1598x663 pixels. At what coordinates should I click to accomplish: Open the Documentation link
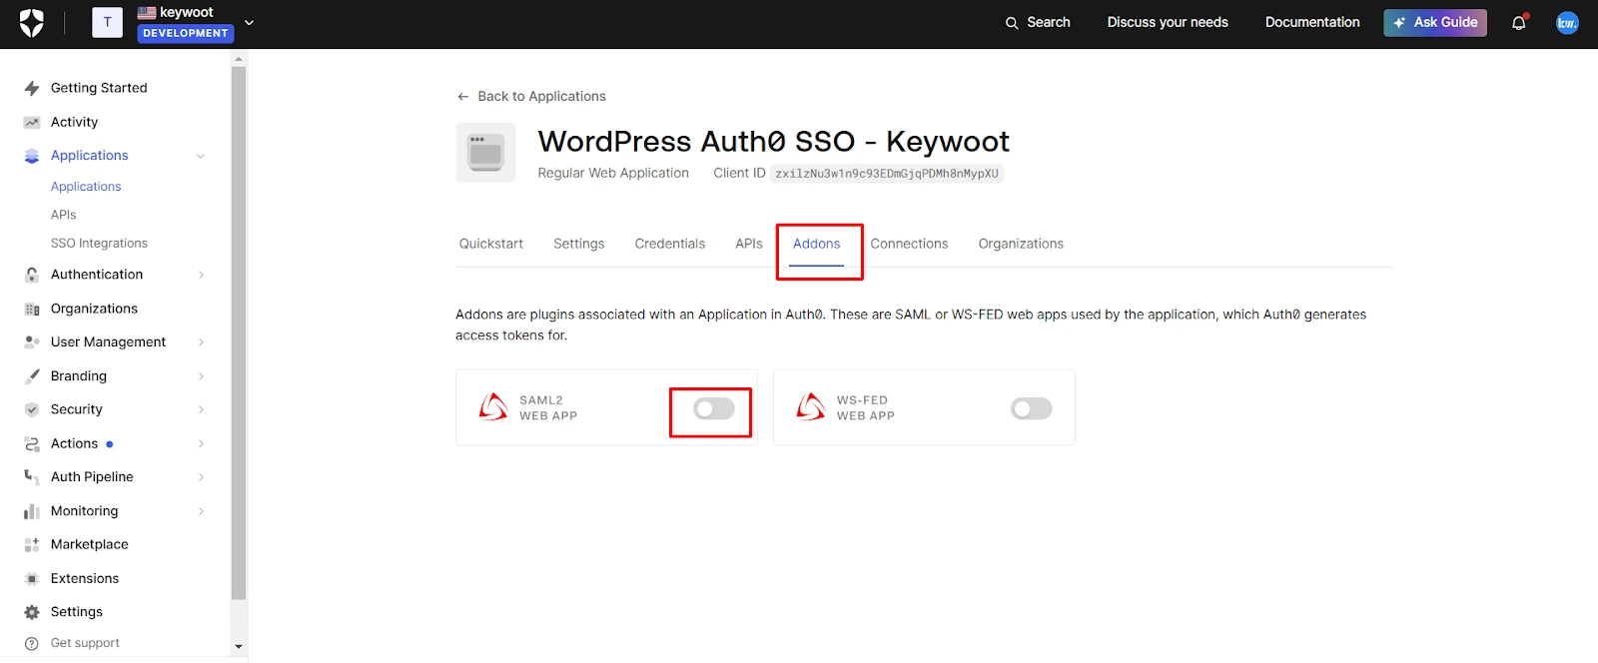1312,22
